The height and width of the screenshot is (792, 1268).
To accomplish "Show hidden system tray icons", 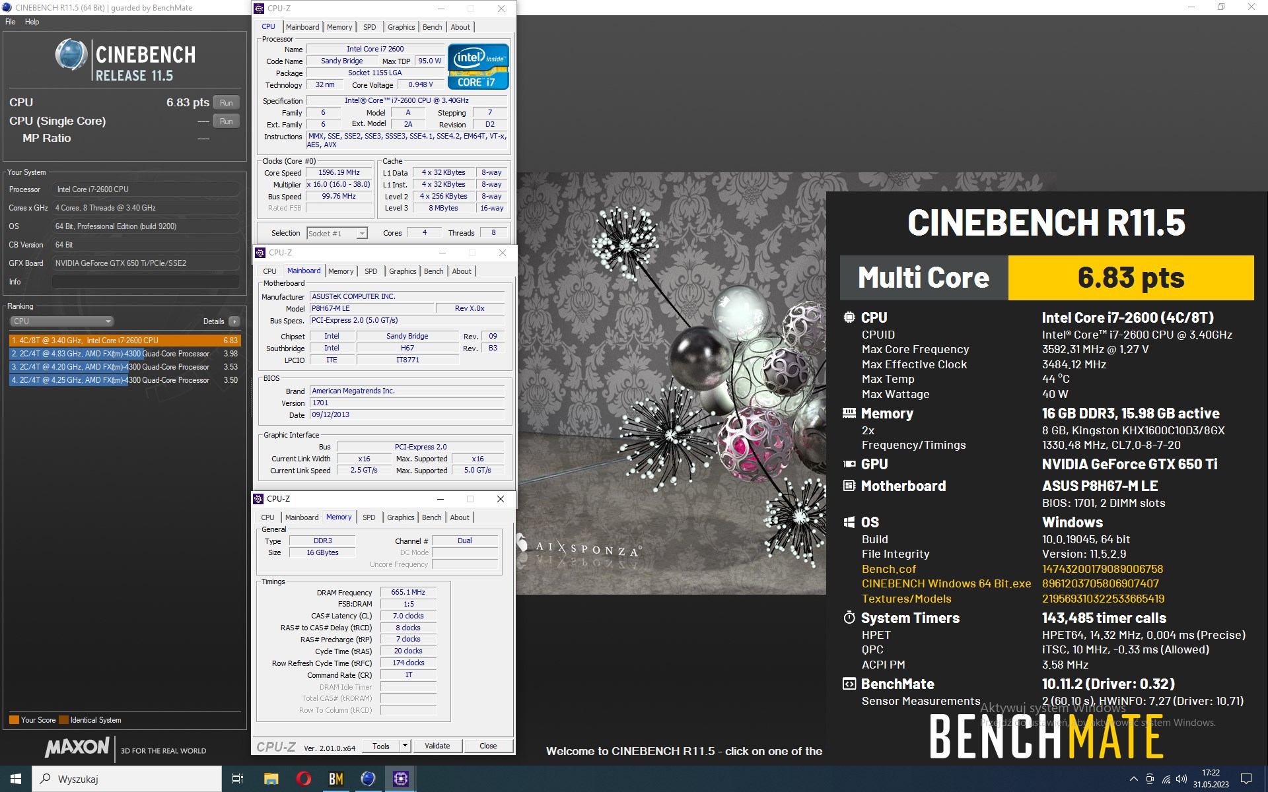I will (x=1134, y=779).
